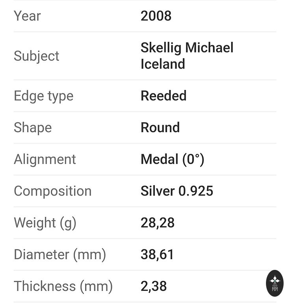Select the Medal (0°) alignment value
The image size is (290, 303).
coord(172,159)
